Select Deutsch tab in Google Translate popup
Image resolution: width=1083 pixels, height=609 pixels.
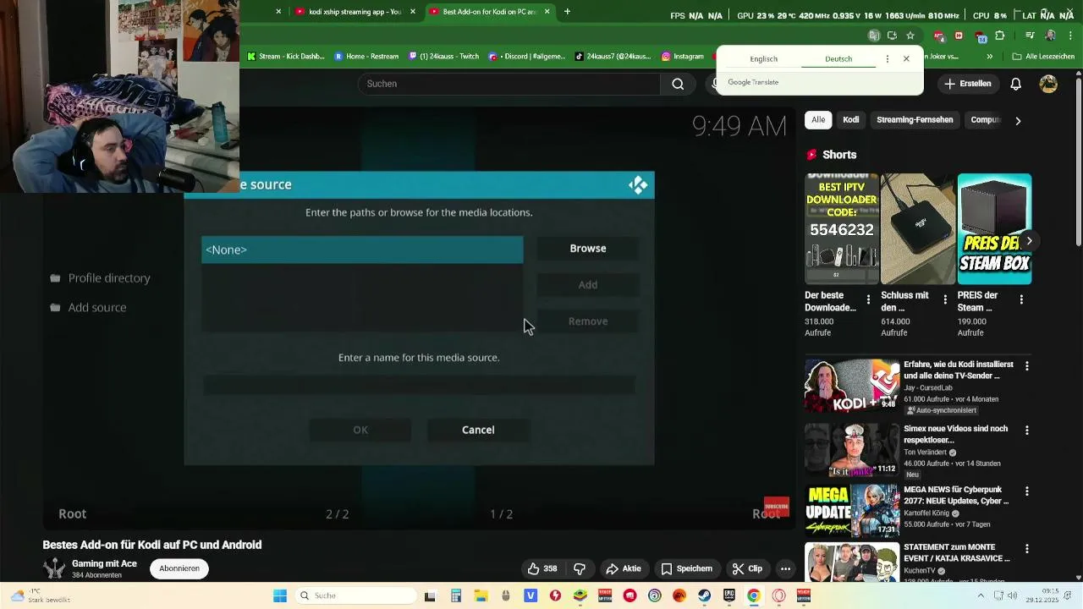tap(838, 59)
